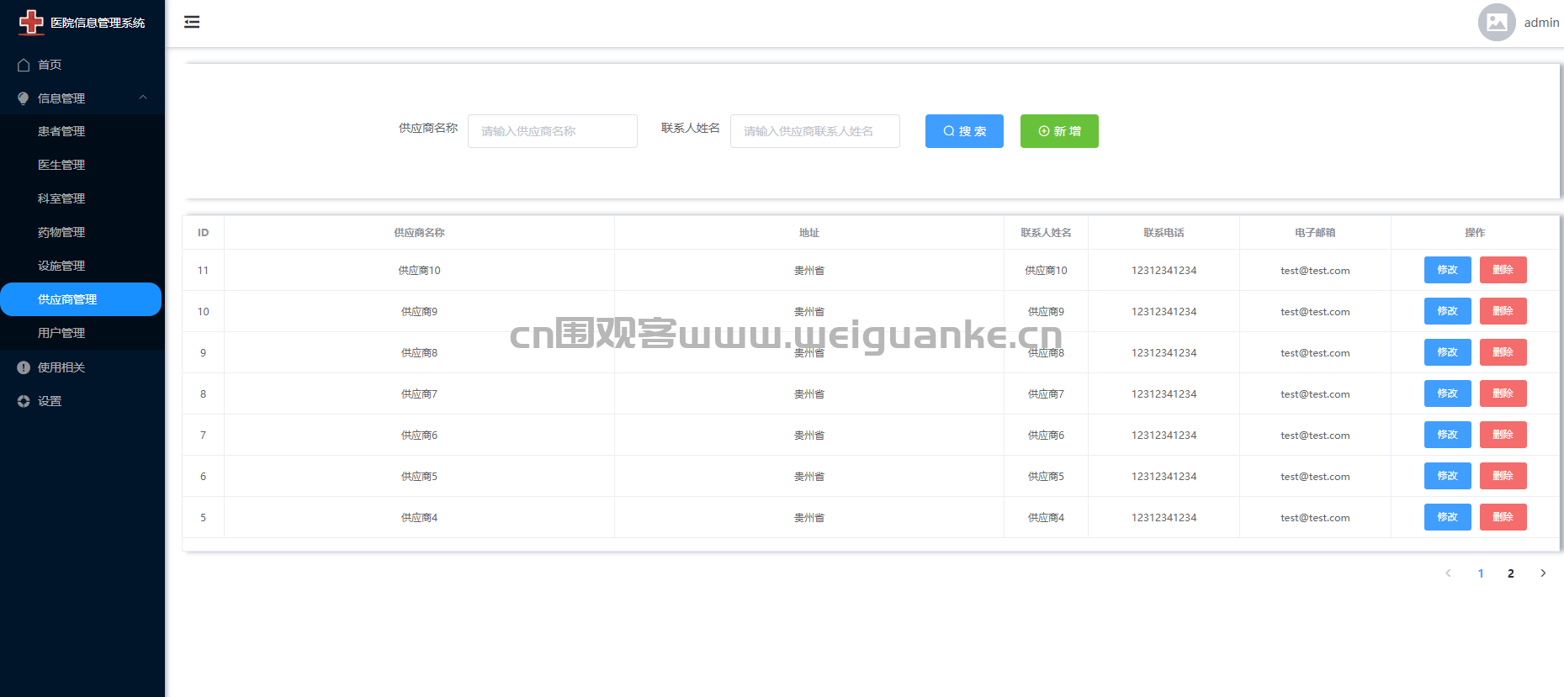Click 修改 for 供应商10 row

(x=1447, y=270)
